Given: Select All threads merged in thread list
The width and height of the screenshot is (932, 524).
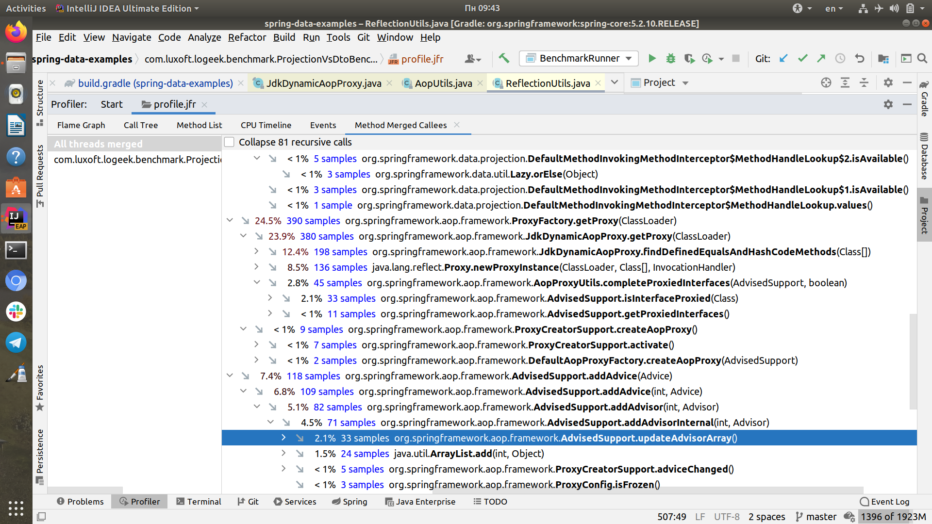Looking at the screenshot, I should (x=134, y=144).
